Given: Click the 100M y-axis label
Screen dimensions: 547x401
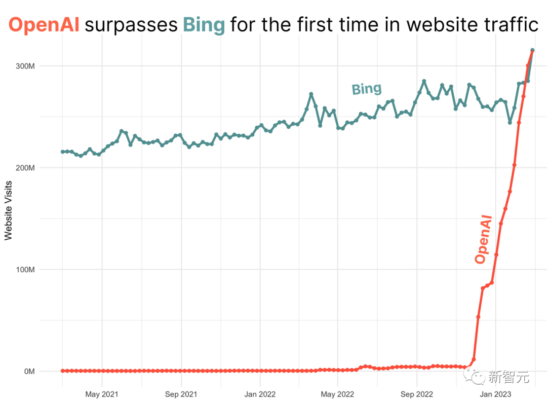Looking at the screenshot, I should 25,270.
